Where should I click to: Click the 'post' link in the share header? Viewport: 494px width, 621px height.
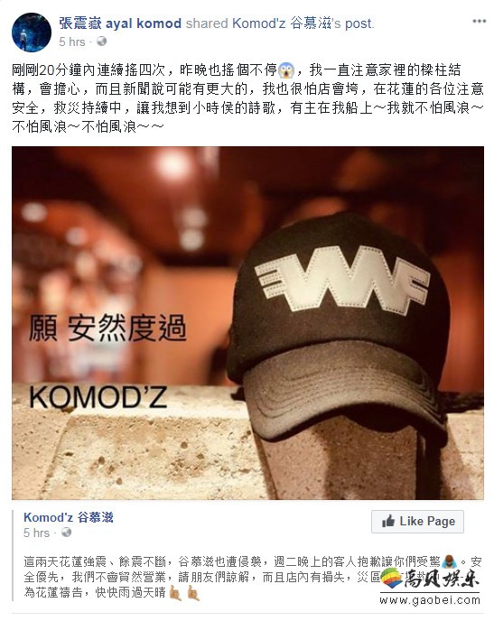click(359, 23)
